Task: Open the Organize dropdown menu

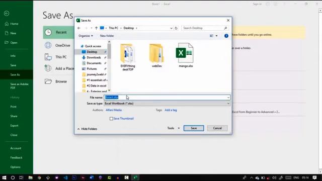Action: (x=86, y=36)
